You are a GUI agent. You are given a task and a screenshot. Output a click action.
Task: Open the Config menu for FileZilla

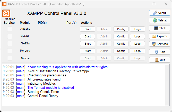121,44
